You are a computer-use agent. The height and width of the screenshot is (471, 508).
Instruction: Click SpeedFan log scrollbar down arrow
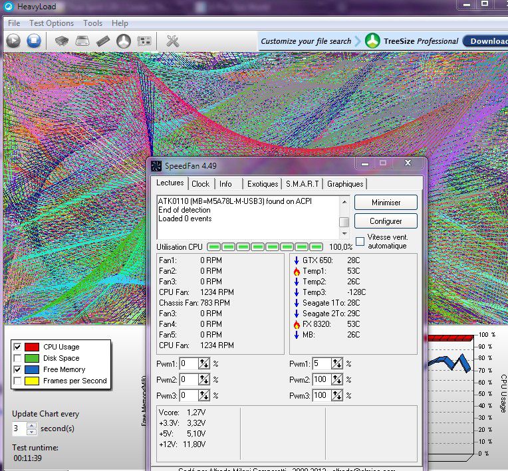point(344,233)
